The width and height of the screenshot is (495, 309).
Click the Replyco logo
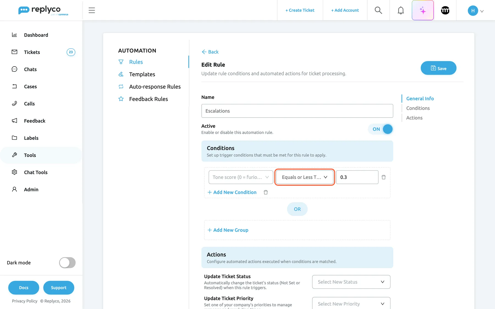(43, 10)
